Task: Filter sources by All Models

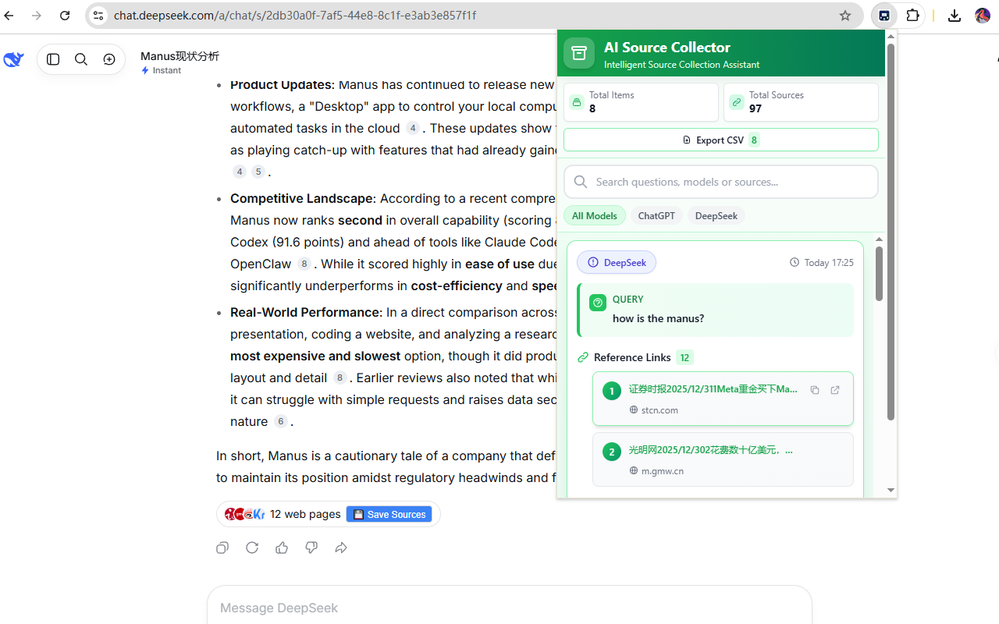Action: (595, 216)
